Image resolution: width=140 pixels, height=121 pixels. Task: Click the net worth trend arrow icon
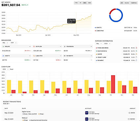[27, 5]
